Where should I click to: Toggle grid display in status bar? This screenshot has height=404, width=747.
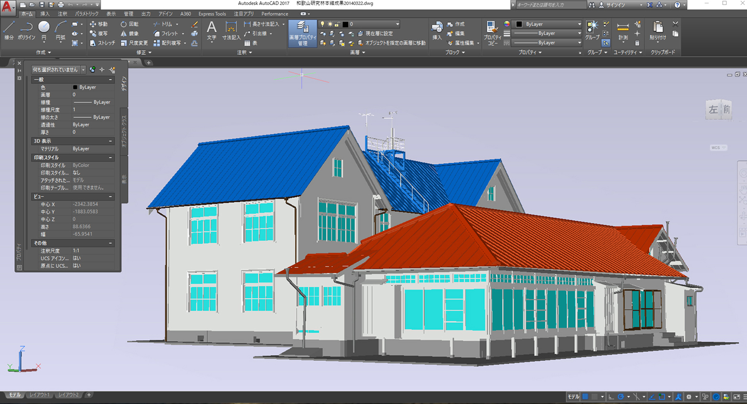point(585,397)
